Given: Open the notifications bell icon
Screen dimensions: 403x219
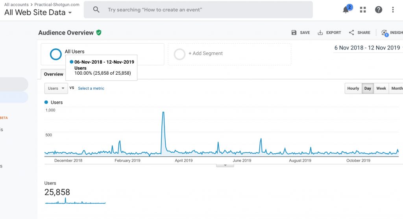Looking at the screenshot, I should tap(346, 10).
